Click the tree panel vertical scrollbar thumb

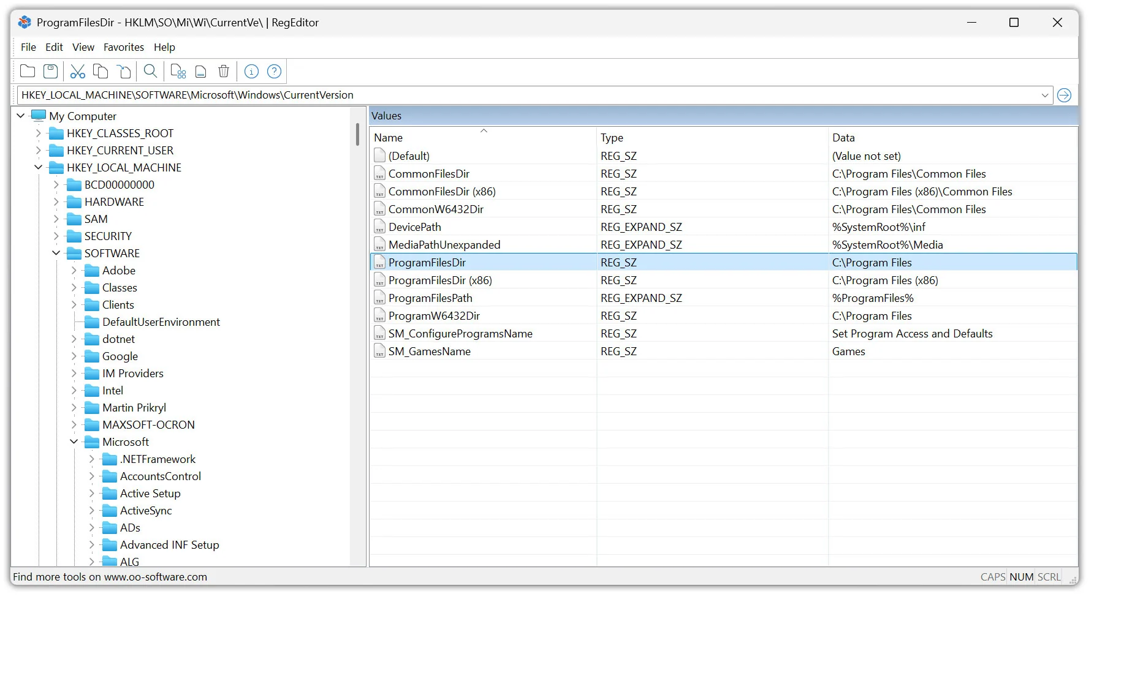coord(357,134)
